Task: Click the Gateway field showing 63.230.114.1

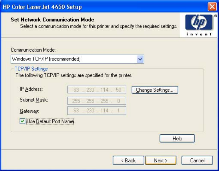Action: (97, 111)
